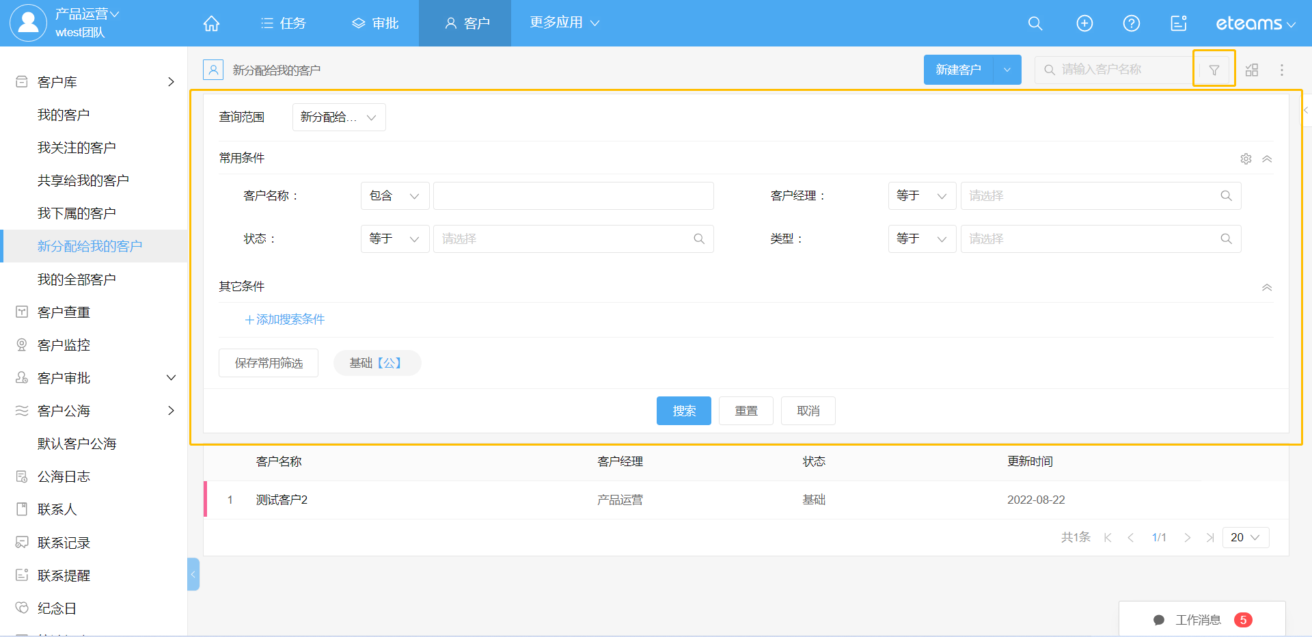Open page size dropdown showing 20

(x=1245, y=537)
